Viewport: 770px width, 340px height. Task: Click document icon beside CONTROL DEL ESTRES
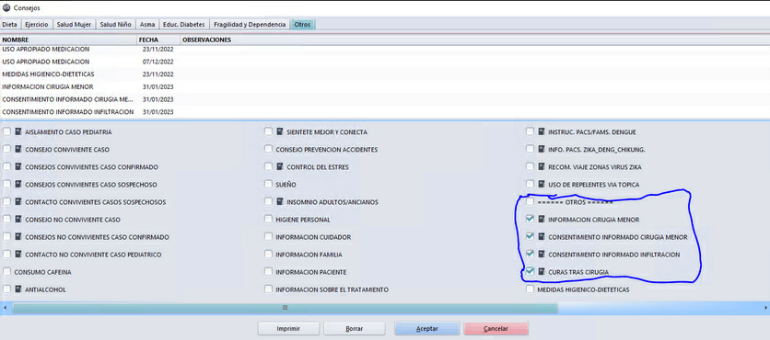tap(280, 167)
